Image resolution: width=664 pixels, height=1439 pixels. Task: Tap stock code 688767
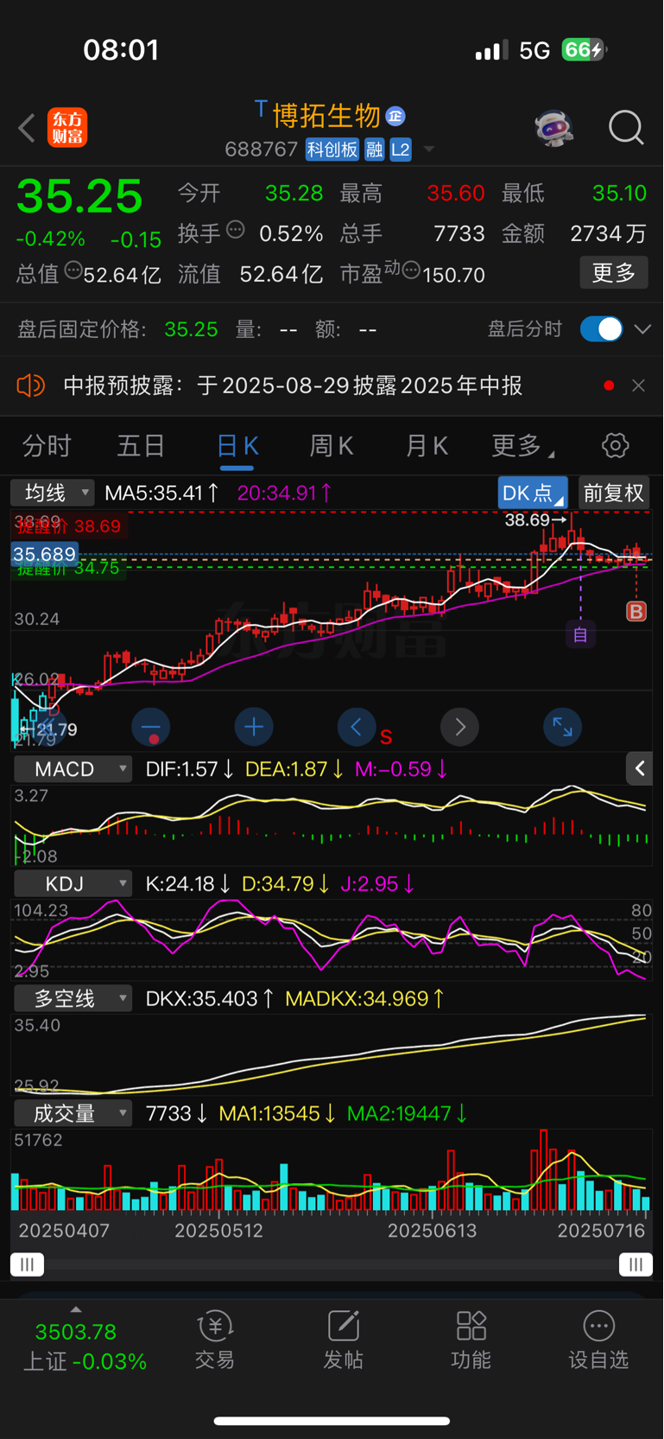click(261, 150)
